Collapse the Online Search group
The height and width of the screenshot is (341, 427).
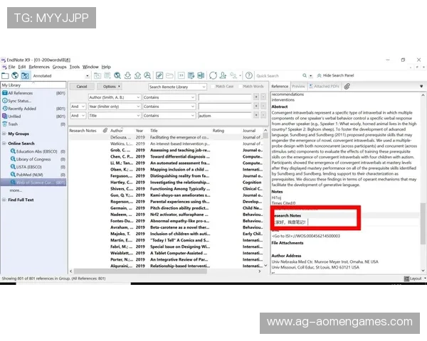coord(4,143)
